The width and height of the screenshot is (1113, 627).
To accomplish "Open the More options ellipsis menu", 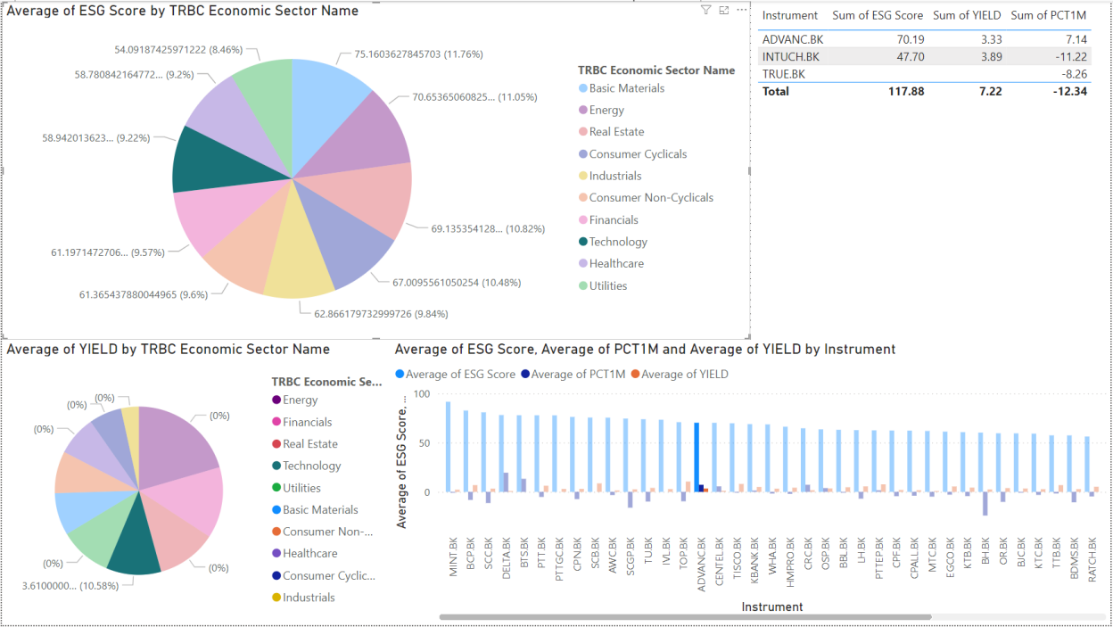I will tap(741, 9).
